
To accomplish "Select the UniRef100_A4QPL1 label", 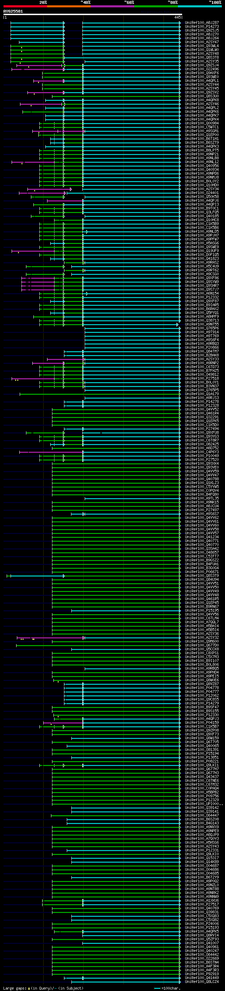I will pyautogui.click(x=202, y=81).
